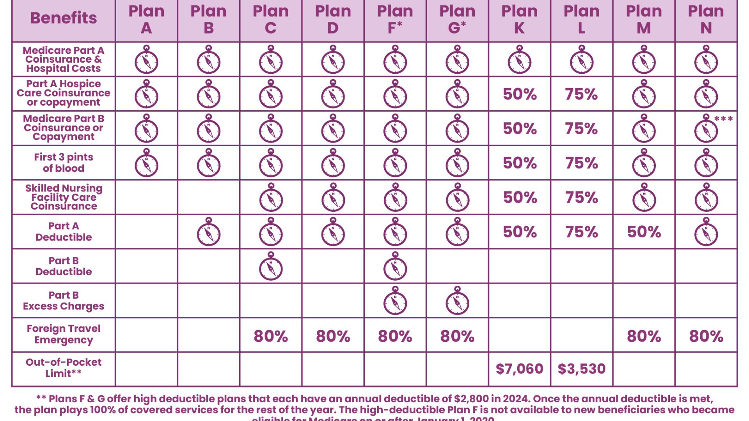Click the Out-of-Pocket Limit row label
Viewport: 749px width, 421px height.
[64, 368]
